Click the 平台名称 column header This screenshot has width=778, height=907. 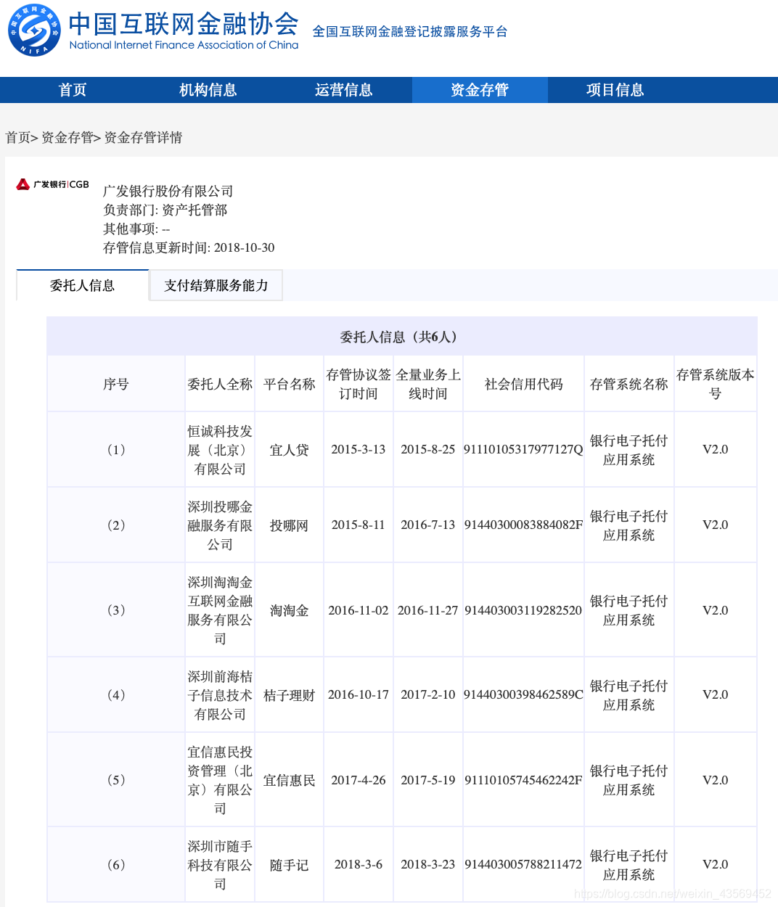click(290, 384)
